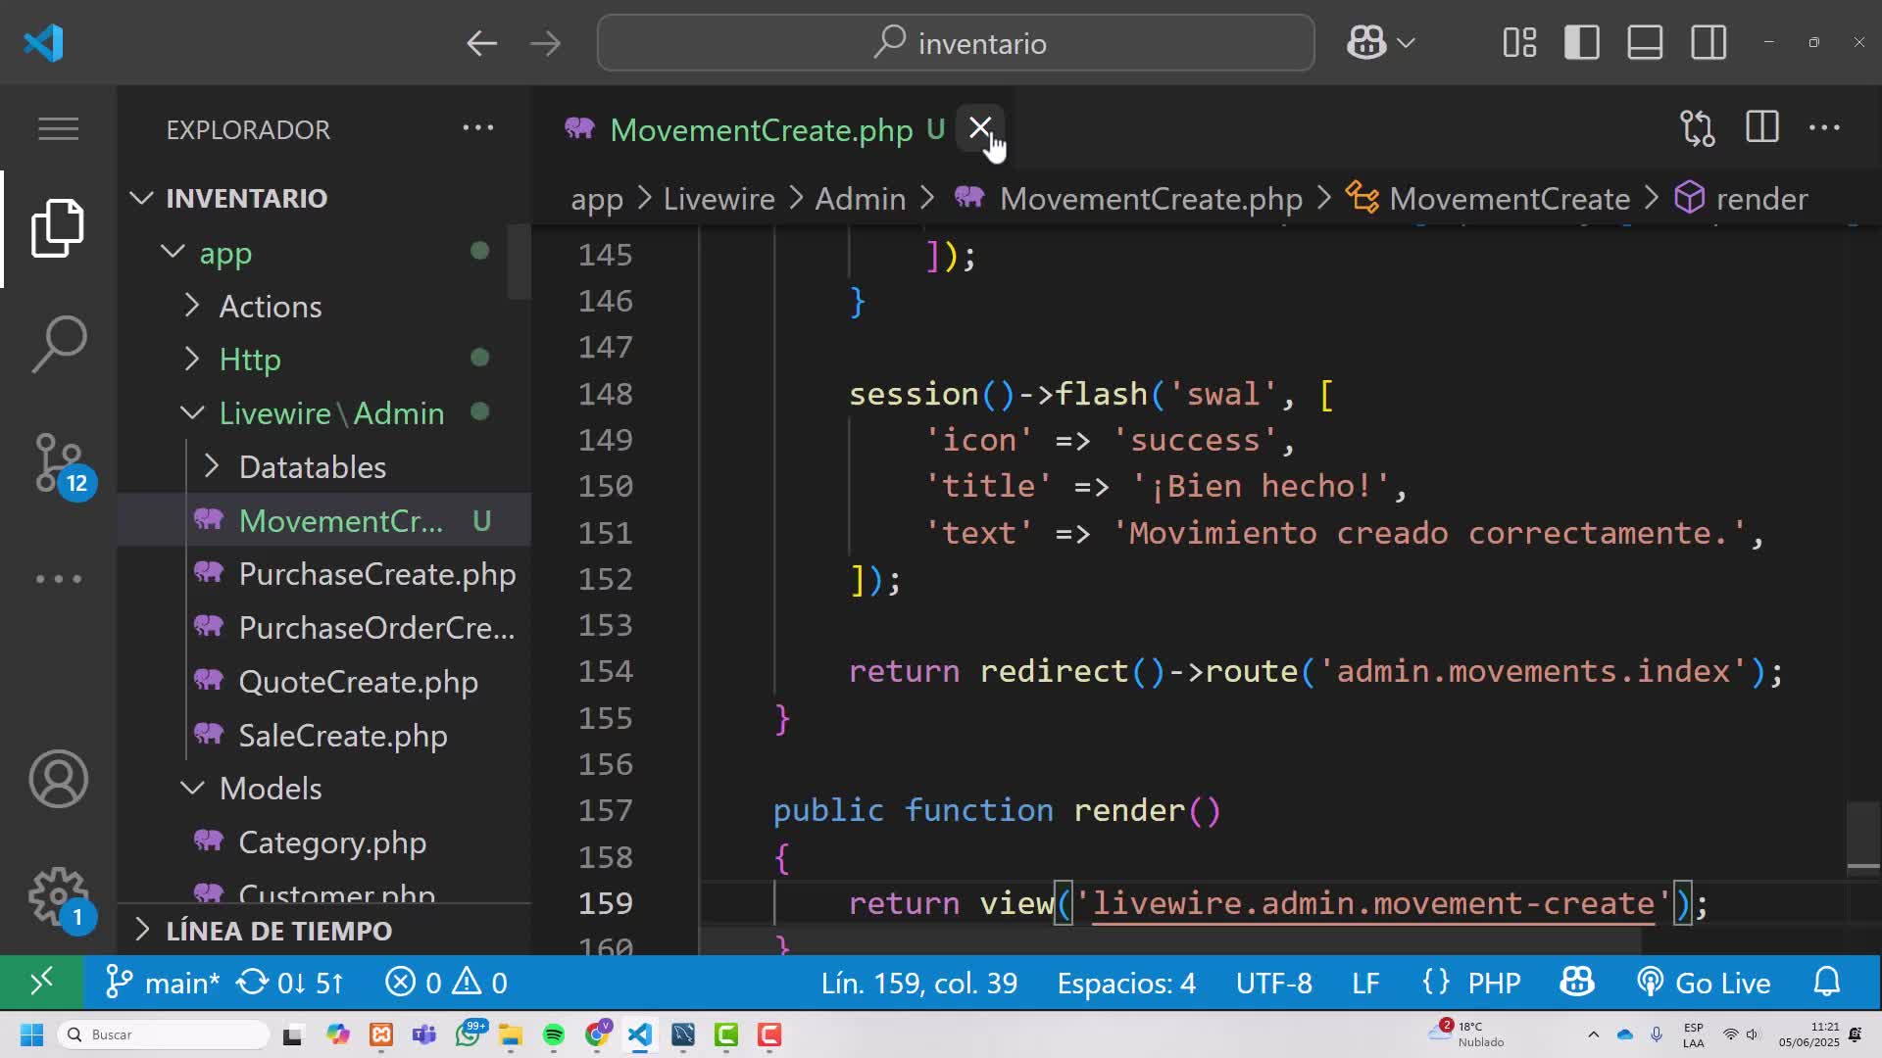Change file encoding UTF-8
The width and height of the screenshot is (1882, 1058).
click(x=1273, y=983)
